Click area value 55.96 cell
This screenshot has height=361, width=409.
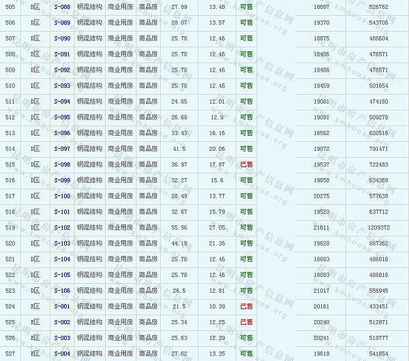(179, 227)
